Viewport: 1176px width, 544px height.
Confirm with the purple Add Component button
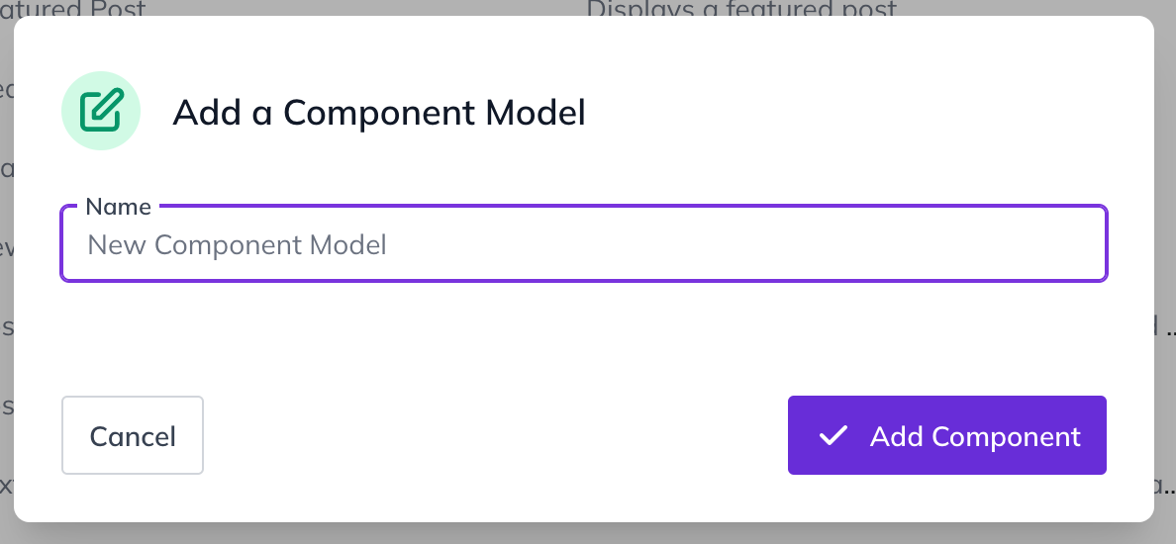click(x=946, y=435)
